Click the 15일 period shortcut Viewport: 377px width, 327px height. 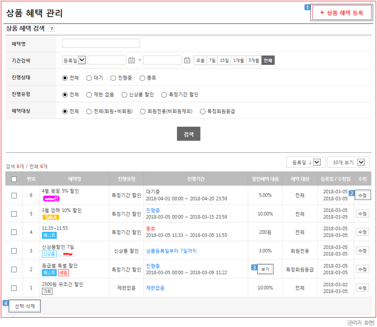224,61
